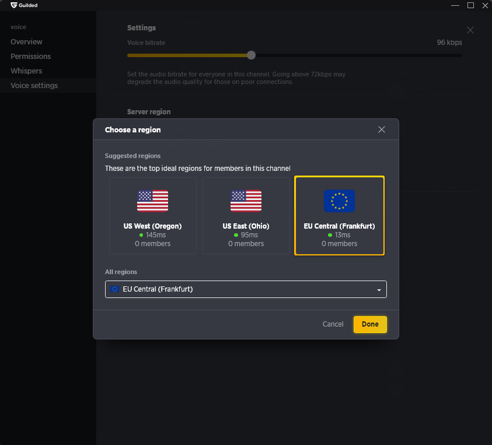Image resolution: width=492 pixels, height=445 pixels.
Task: Click the small EU flag in dropdown field
Action: [x=114, y=289]
